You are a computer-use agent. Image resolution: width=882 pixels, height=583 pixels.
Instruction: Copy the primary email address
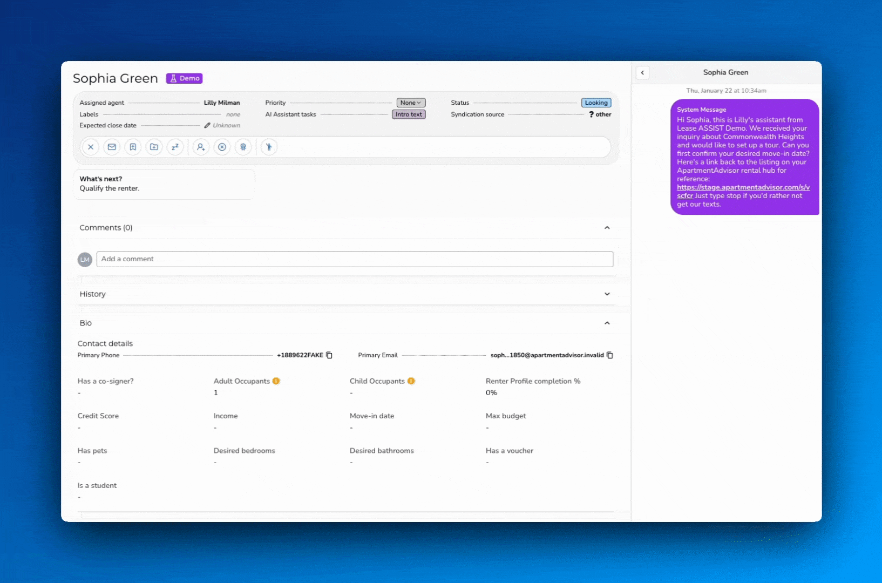point(609,355)
